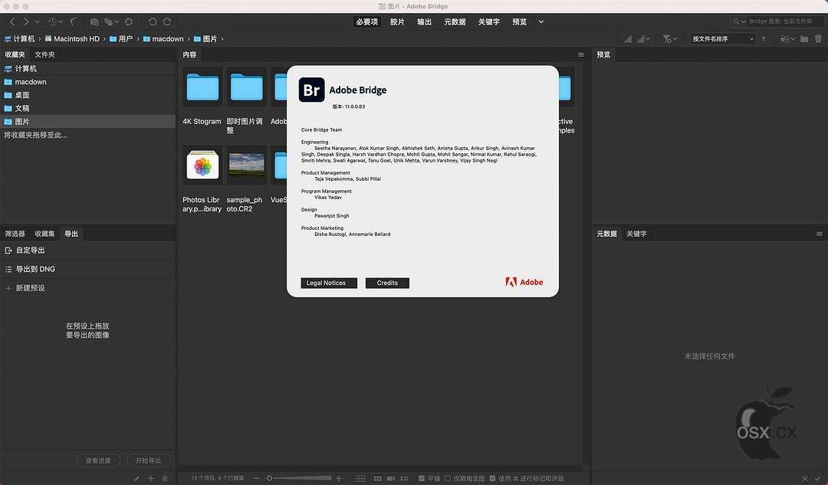This screenshot has width=828, height=485.
Task: Add a new export preset with plus icon
Action: [x=150, y=478]
